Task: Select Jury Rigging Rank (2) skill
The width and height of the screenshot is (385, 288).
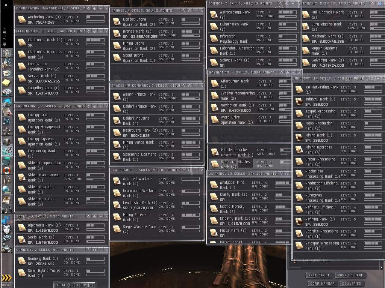Action: pos(343,27)
